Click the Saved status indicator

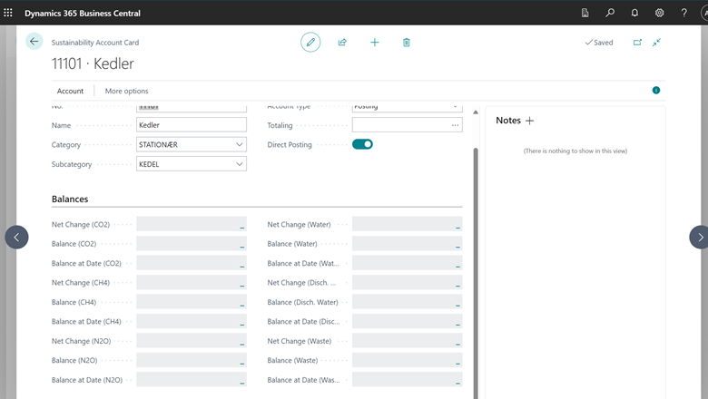coord(599,43)
